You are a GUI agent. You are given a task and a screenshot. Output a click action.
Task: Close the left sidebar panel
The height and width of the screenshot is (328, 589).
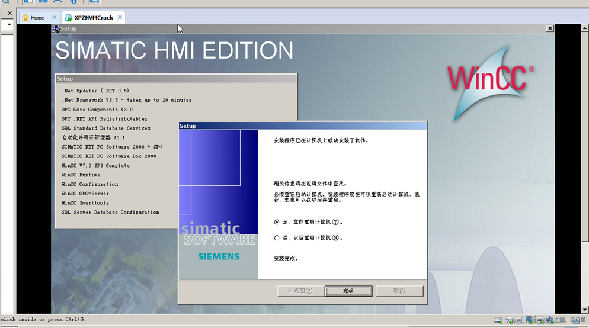click(x=9, y=13)
